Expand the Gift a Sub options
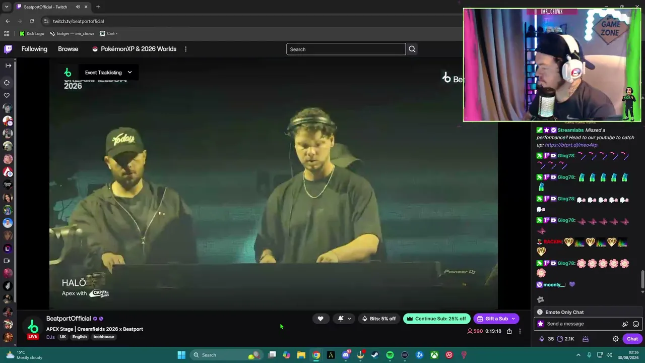The width and height of the screenshot is (645, 363). [496, 319]
